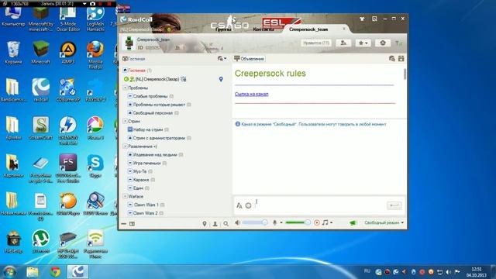The height and width of the screenshot is (279, 496).
Task: Open the Recycle Bin (Корзина) desktop icon
Action: (x=13, y=53)
